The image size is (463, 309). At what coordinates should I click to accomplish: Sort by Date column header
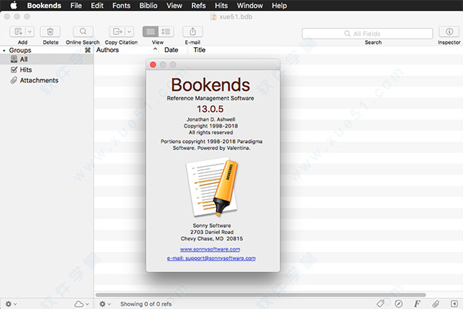click(171, 50)
